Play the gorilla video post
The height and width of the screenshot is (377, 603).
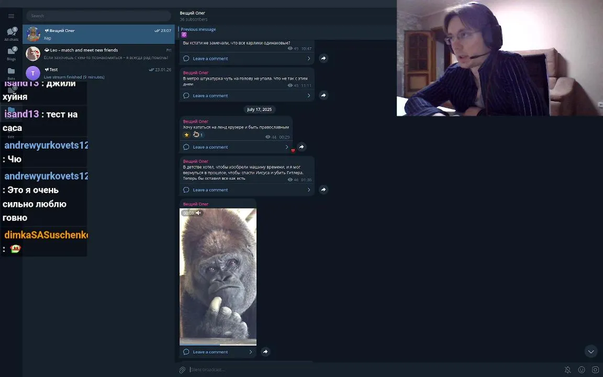pyautogui.click(x=218, y=276)
